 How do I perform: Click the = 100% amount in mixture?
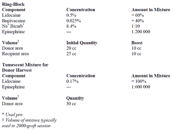139,81
